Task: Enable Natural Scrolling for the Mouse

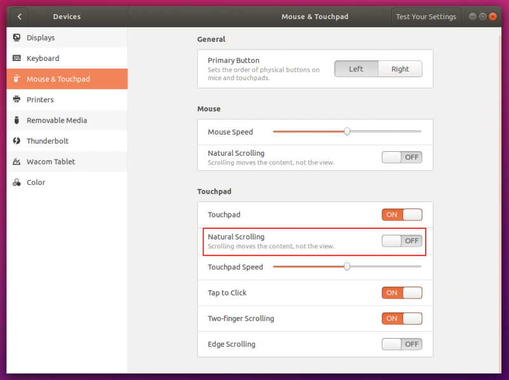Action: coord(401,157)
